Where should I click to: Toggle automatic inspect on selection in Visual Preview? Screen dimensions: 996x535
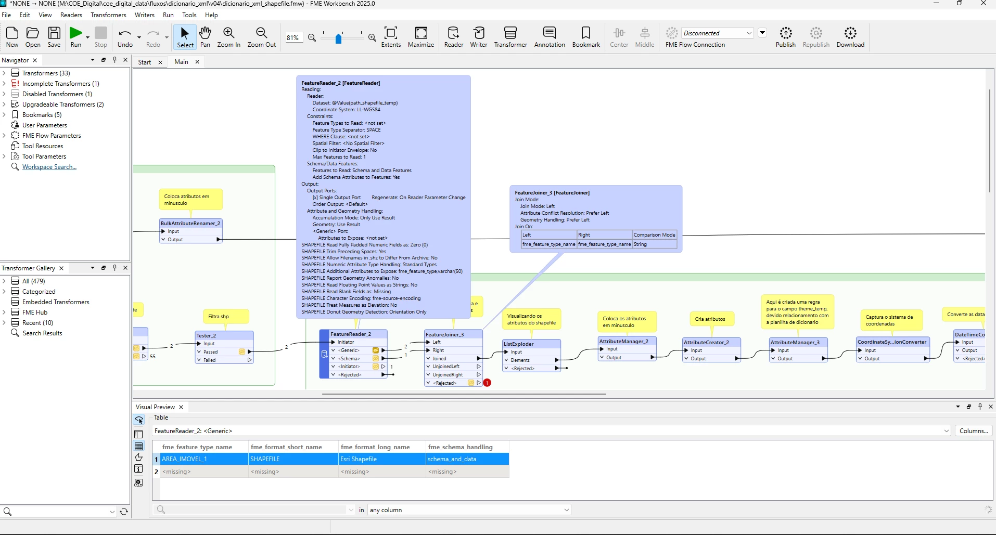139,420
